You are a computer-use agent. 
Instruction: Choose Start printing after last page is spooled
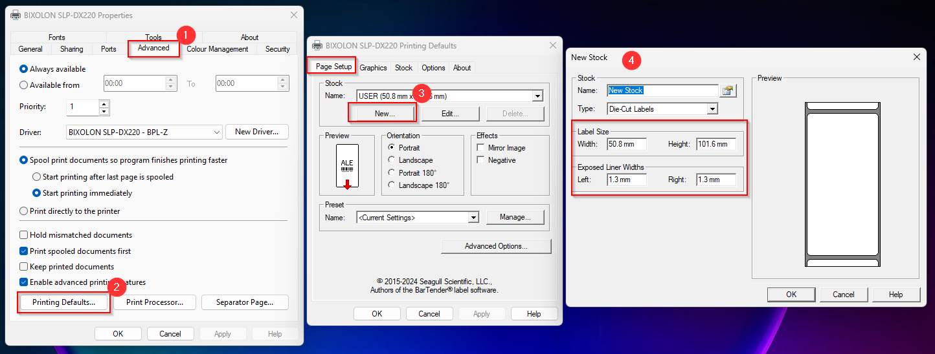(x=37, y=176)
